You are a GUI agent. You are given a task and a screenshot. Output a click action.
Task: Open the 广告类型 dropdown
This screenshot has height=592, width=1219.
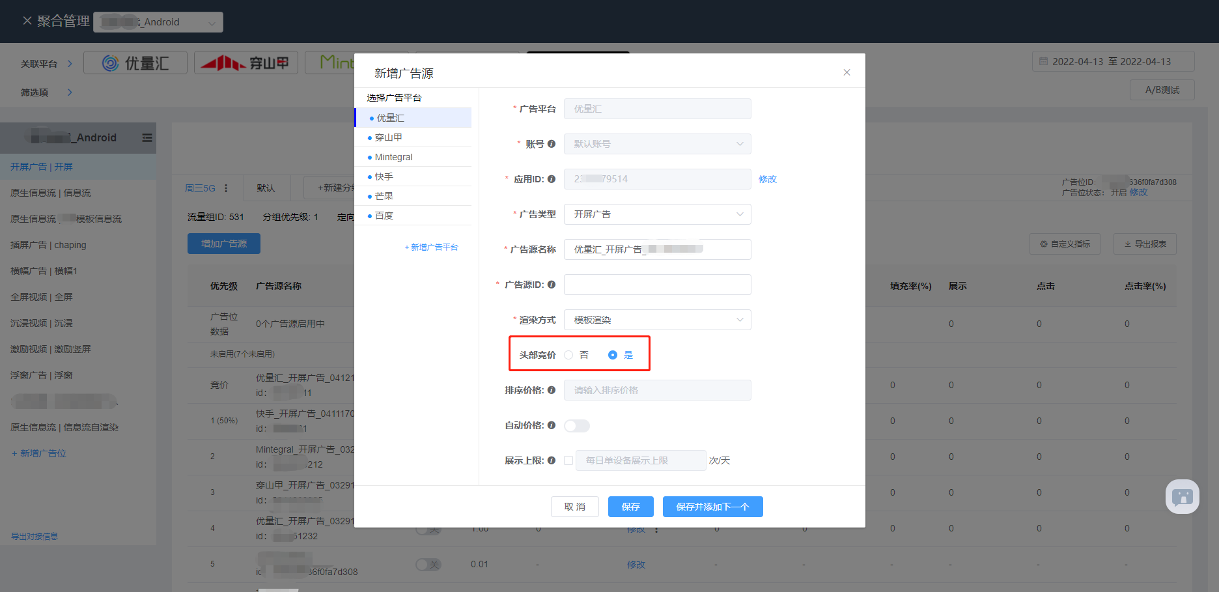[657, 214]
